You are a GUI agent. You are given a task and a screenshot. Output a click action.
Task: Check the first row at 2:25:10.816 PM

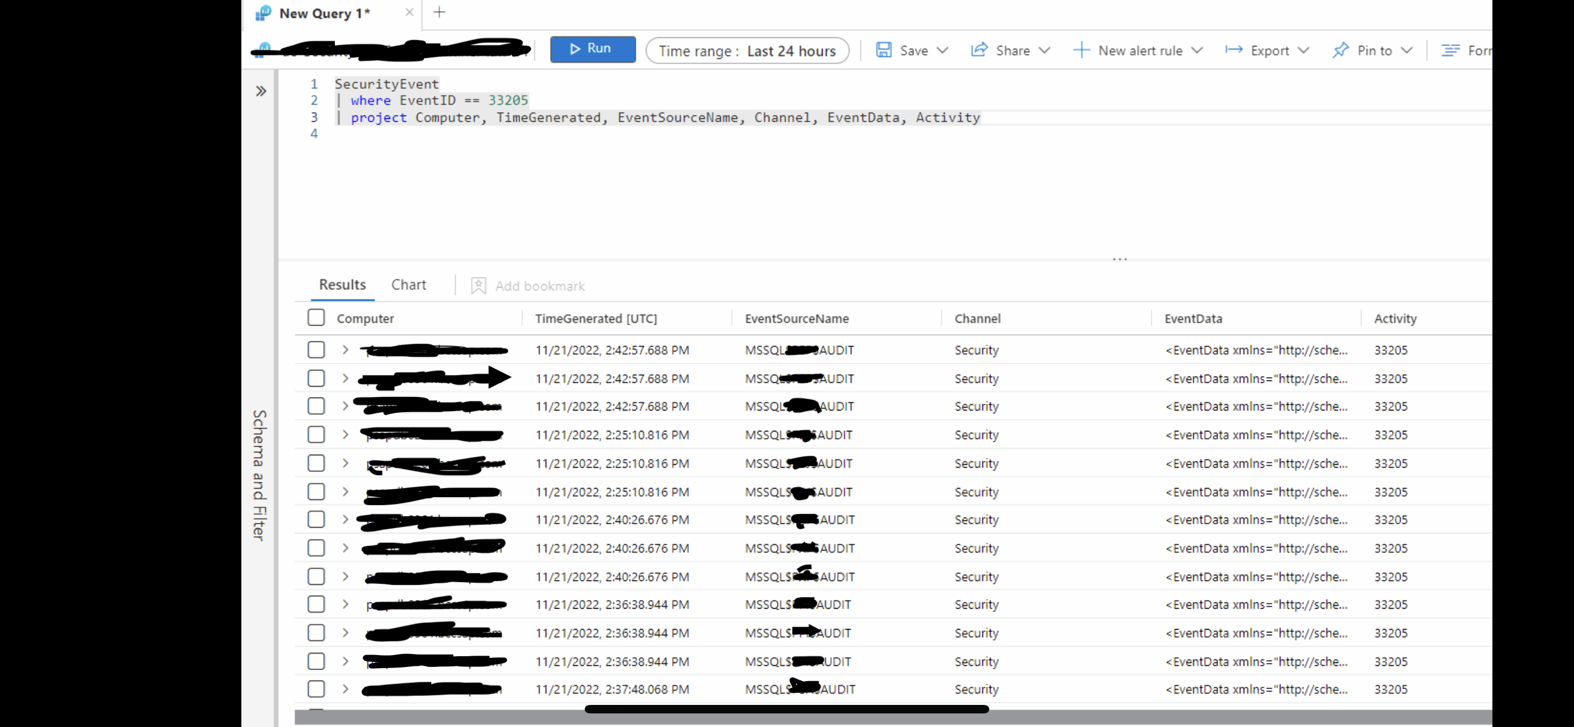316,435
